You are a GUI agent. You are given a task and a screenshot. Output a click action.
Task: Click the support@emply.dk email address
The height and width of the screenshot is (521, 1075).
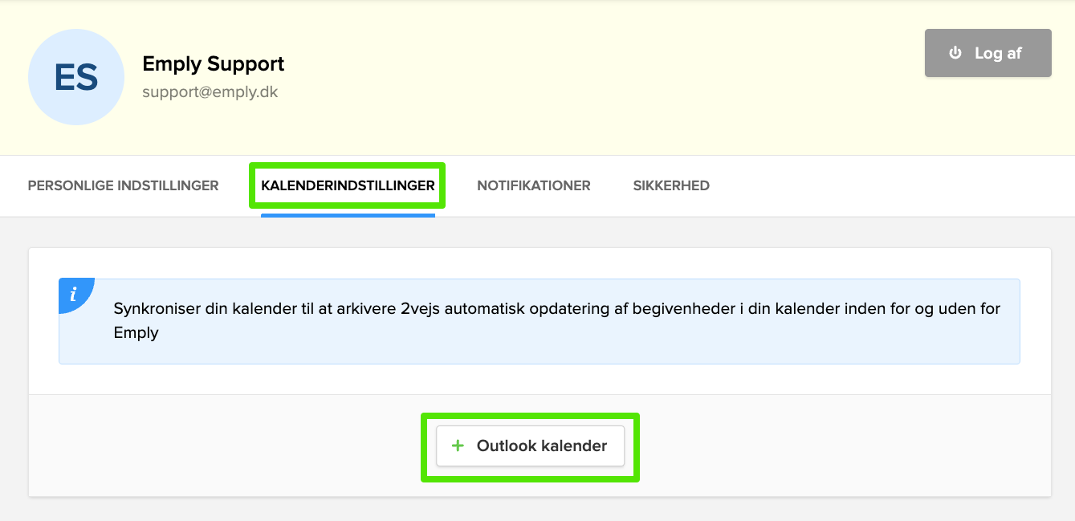210,92
